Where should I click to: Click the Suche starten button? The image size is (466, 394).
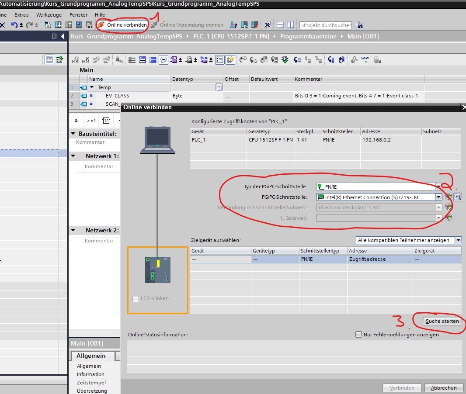(x=442, y=321)
